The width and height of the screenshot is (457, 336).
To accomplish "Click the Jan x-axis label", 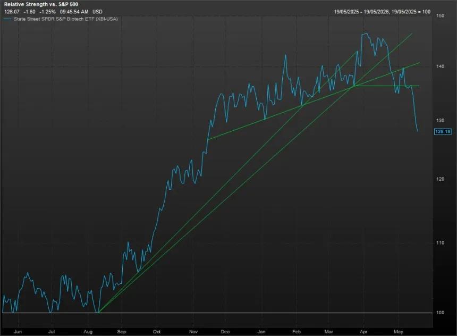I will coord(261,332).
